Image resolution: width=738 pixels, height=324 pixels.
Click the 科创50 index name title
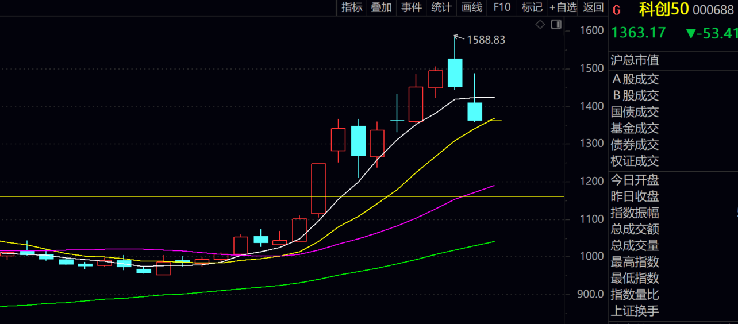[x=664, y=10]
